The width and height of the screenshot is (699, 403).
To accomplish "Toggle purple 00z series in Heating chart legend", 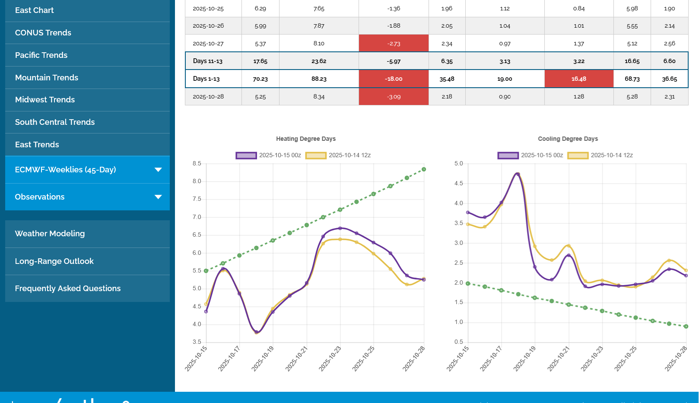I will click(x=246, y=155).
